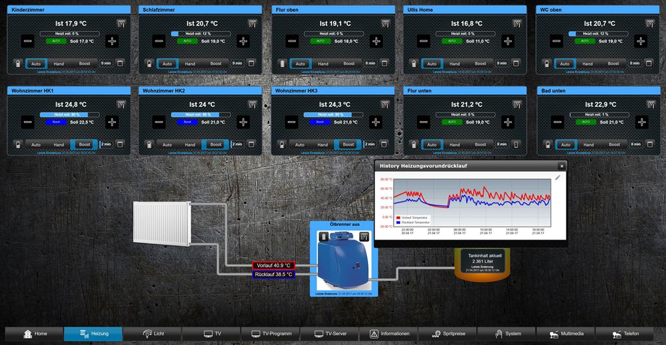This screenshot has height=345, width=666.
Task: Open calendar icon in Kinderzimmer panel
Action: click(120, 63)
